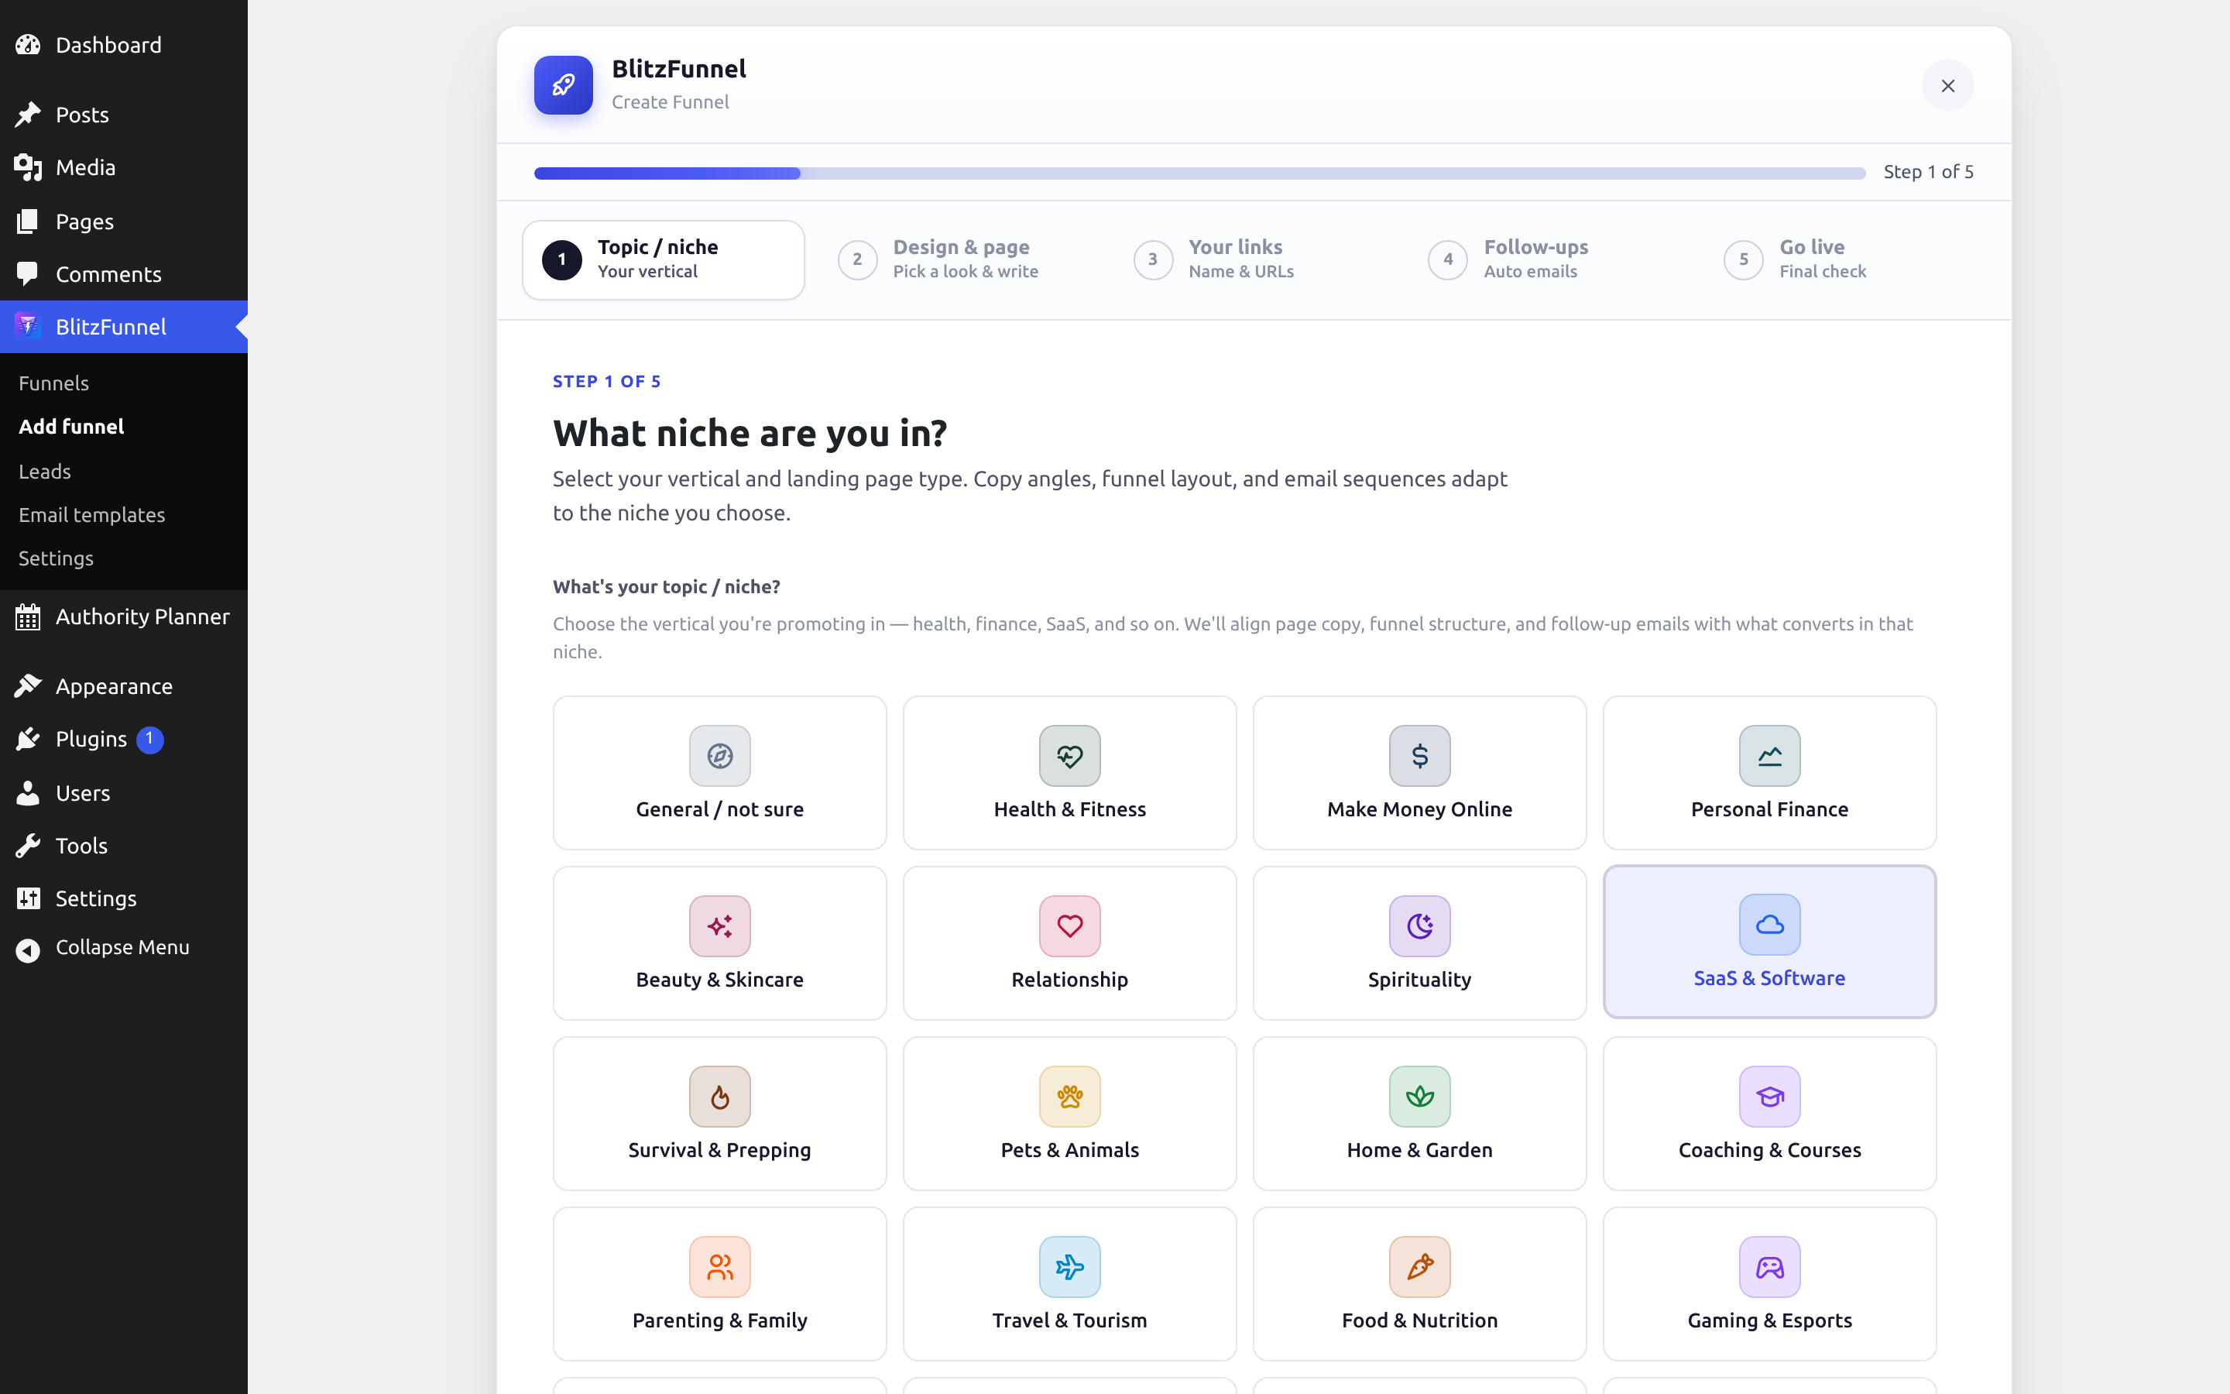The height and width of the screenshot is (1394, 2230).
Task: Jump to the Design & page step
Action: (x=959, y=259)
